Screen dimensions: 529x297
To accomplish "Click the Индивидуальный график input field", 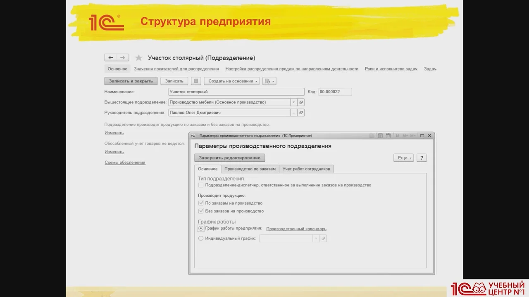I will pos(286,238).
